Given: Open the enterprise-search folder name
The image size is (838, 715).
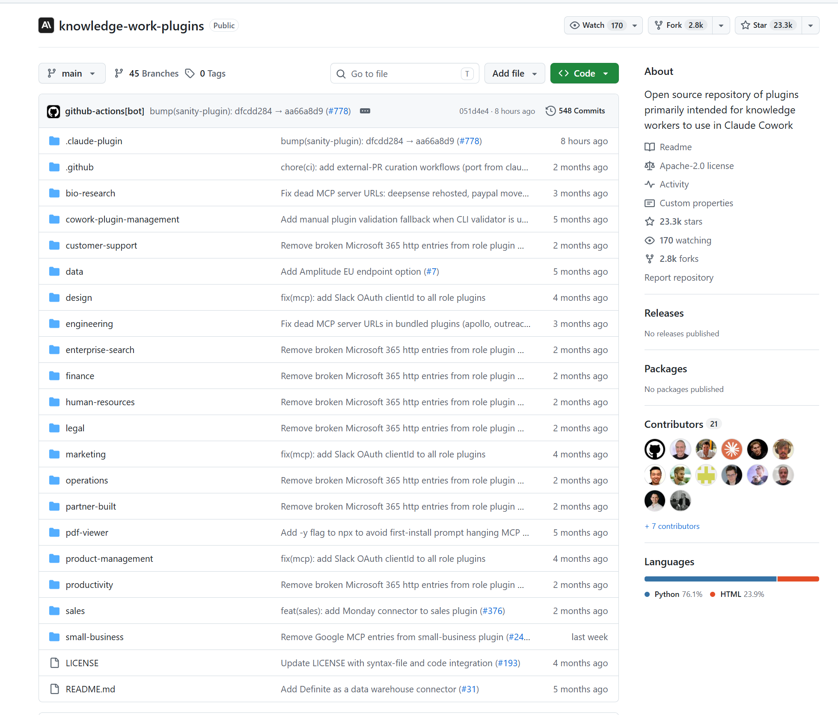Looking at the screenshot, I should tap(100, 350).
